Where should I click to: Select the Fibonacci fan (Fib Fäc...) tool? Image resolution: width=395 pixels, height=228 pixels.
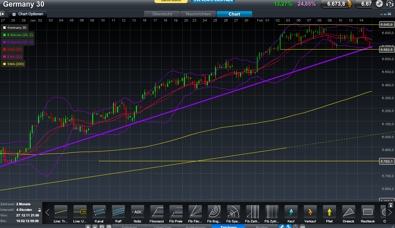tap(195, 211)
